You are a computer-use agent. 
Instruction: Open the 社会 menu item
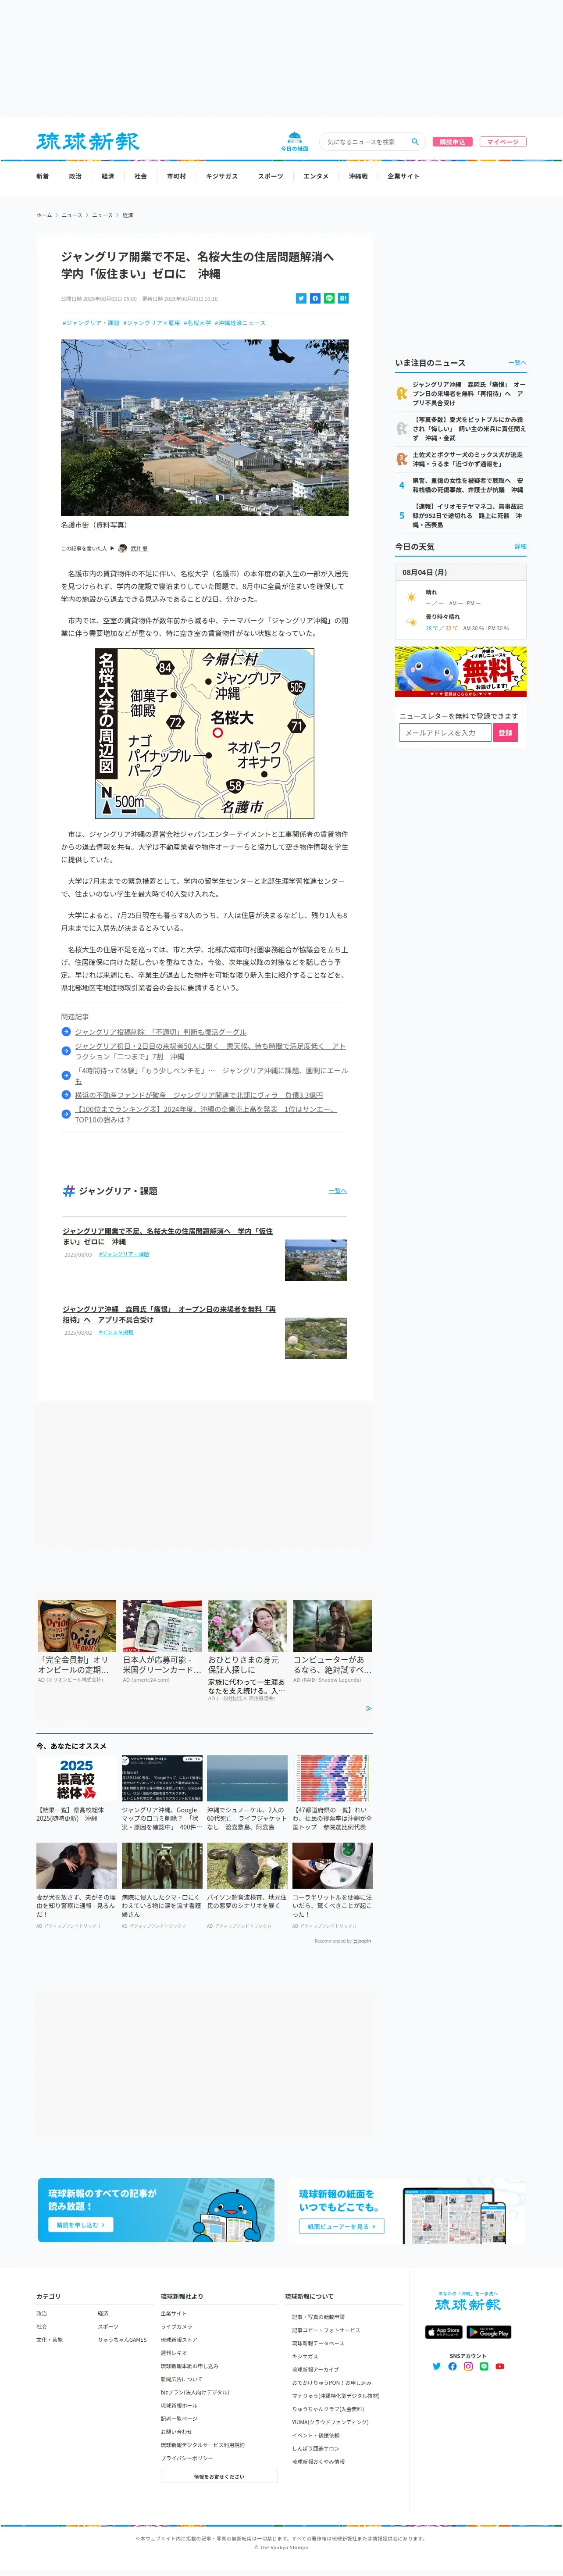tap(141, 176)
